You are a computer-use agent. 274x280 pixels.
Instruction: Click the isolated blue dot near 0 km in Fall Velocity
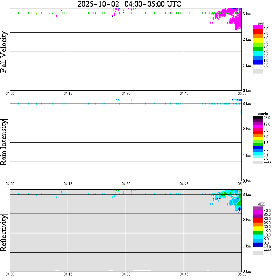209,89
